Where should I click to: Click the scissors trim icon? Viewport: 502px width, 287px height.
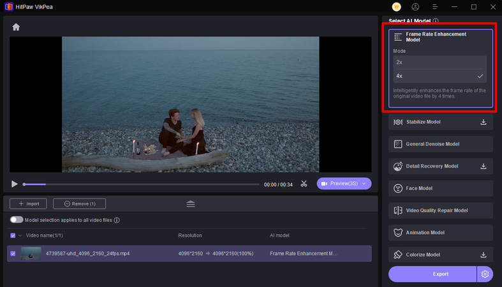[304, 184]
